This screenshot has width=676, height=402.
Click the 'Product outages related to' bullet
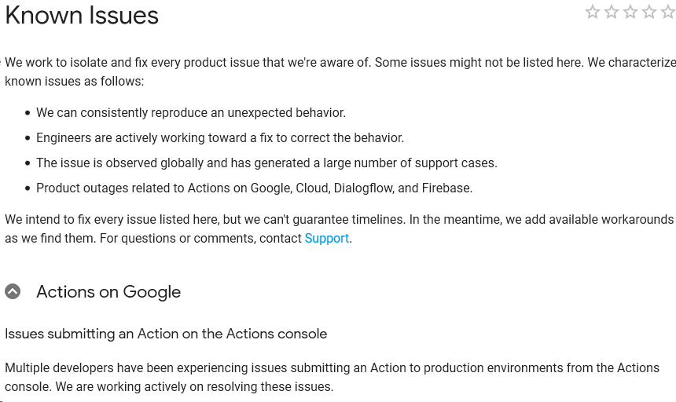pos(255,188)
